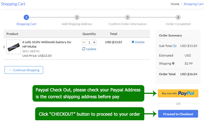This screenshot has width=205, height=124.
Task: Select step 3 Confirm Order Information
Action: pyautogui.click(x=128, y=17)
